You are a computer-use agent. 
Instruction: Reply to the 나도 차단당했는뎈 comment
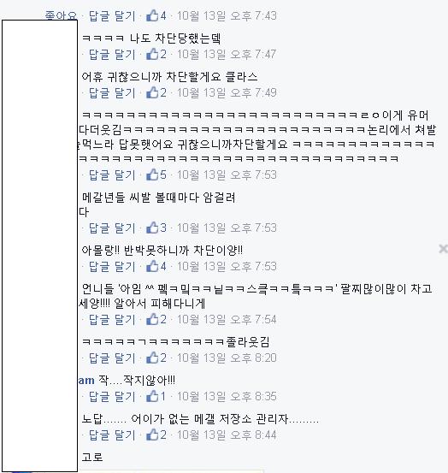tap(112, 55)
